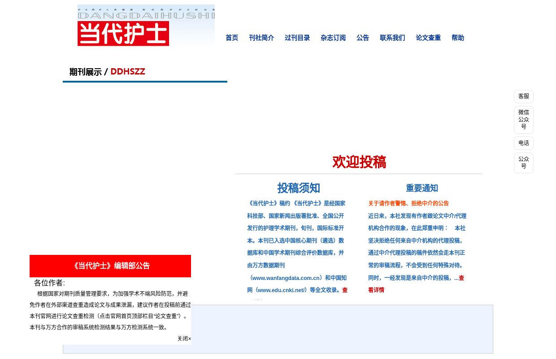Viewport: 556px width, 359px height.
Task: Open the 微信公众号 WeChat sidebar icon
Action: pyautogui.click(x=523, y=119)
